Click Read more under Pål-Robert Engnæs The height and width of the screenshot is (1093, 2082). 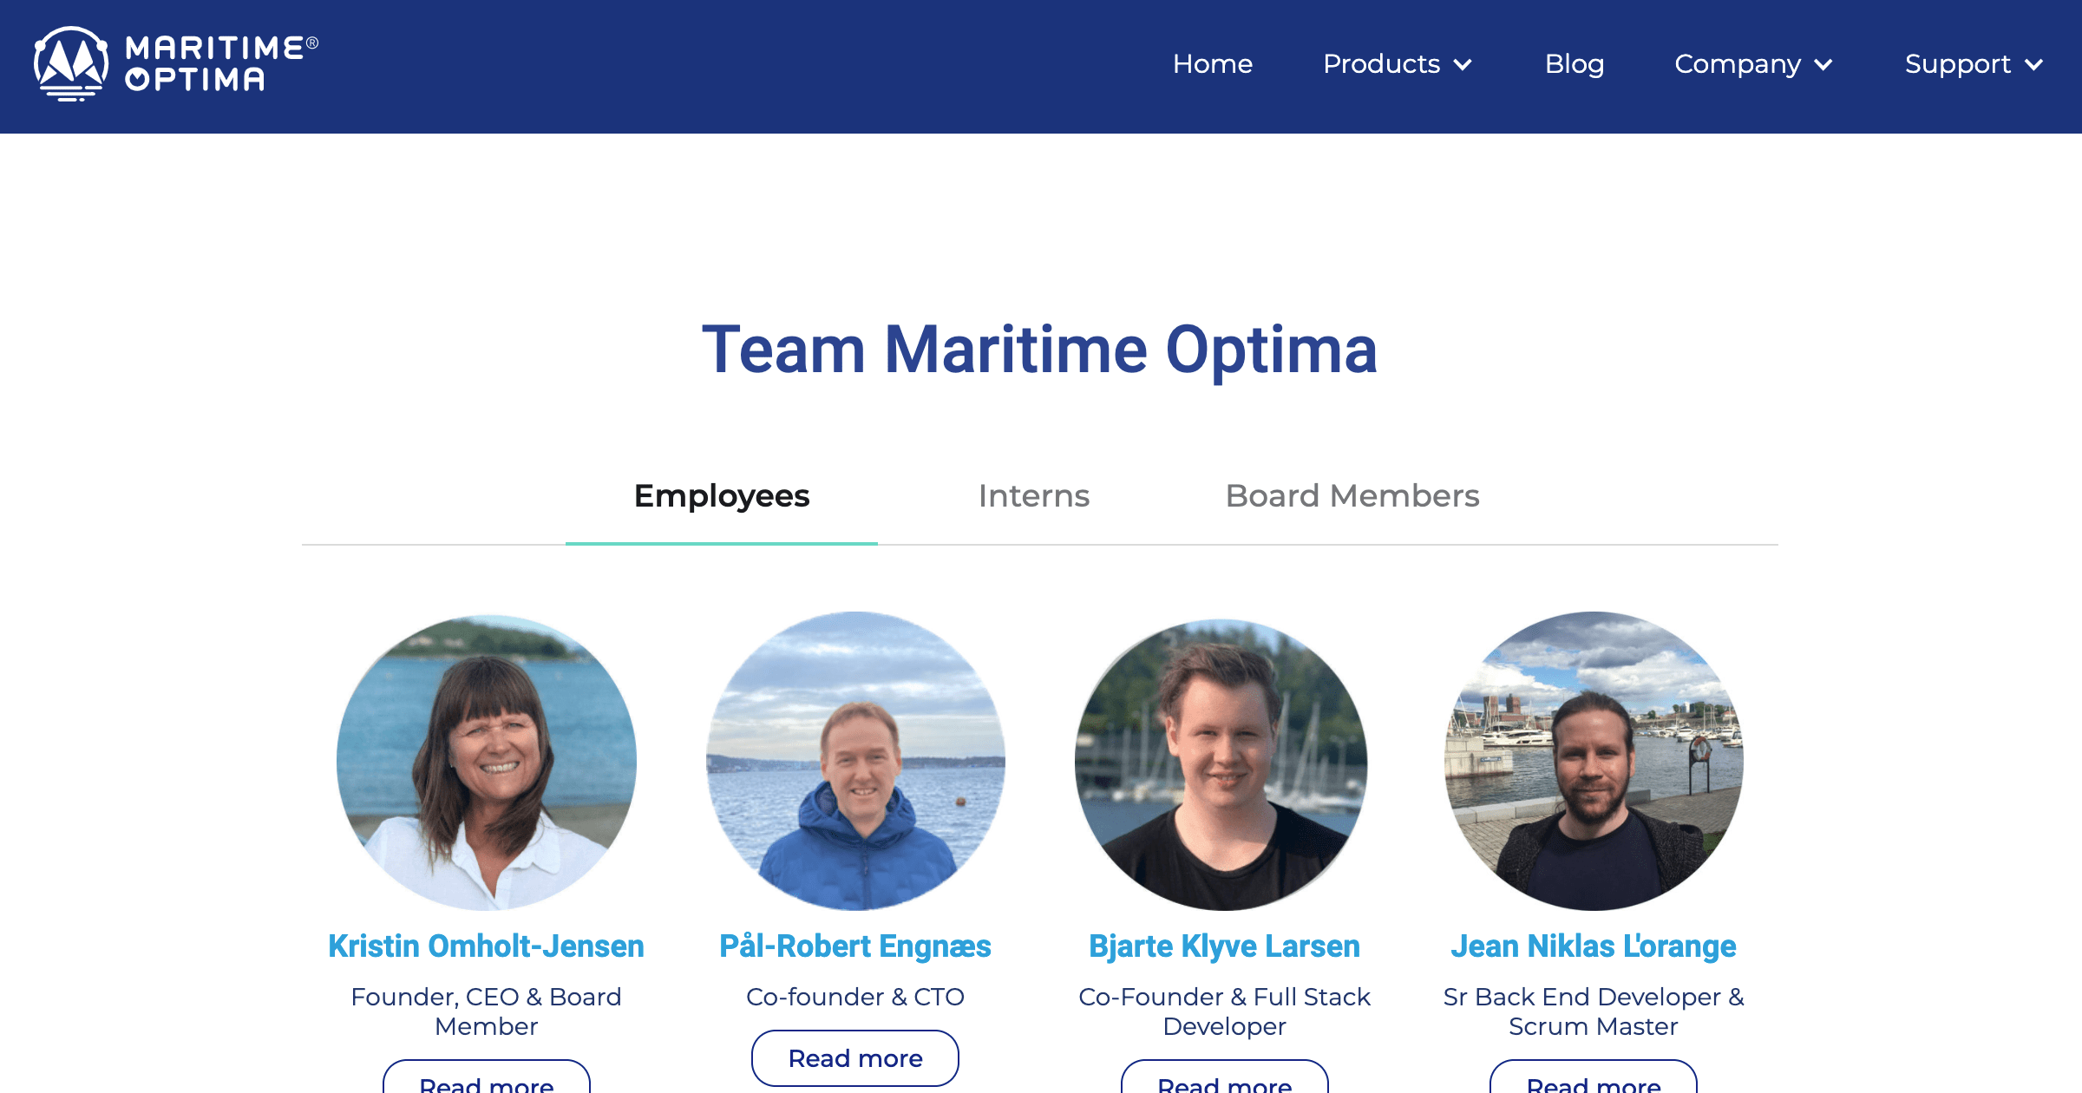[x=854, y=1057]
